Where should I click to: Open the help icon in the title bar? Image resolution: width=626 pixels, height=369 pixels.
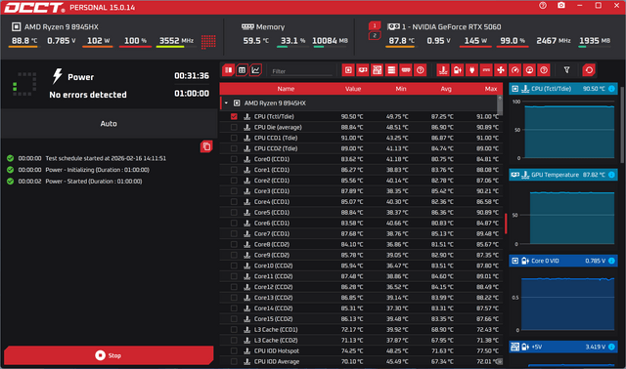(543, 6)
